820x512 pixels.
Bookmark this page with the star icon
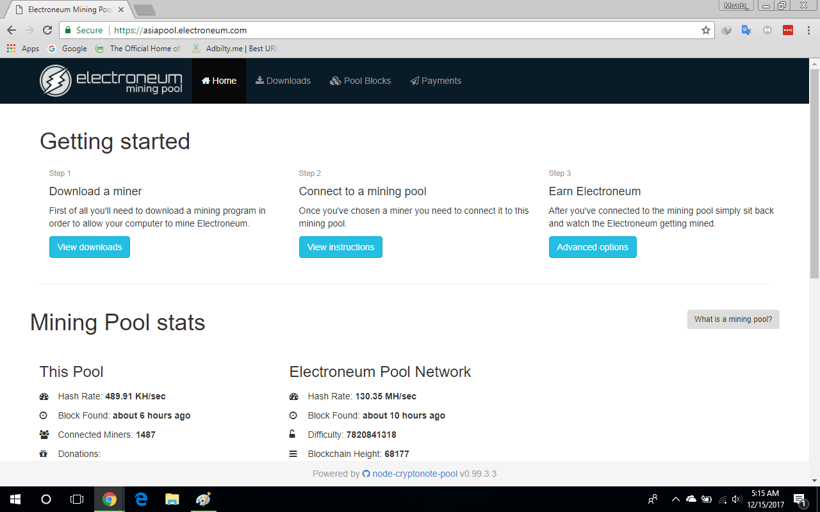click(x=706, y=30)
